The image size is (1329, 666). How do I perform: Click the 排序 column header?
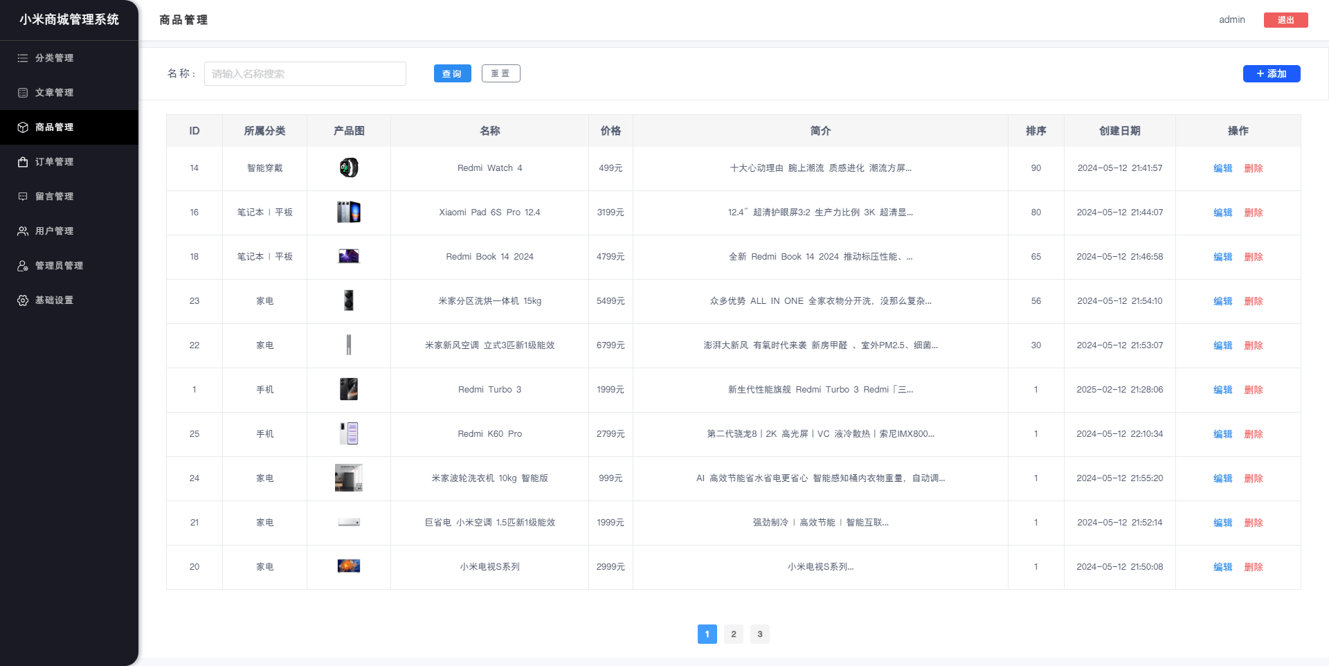click(1036, 131)
